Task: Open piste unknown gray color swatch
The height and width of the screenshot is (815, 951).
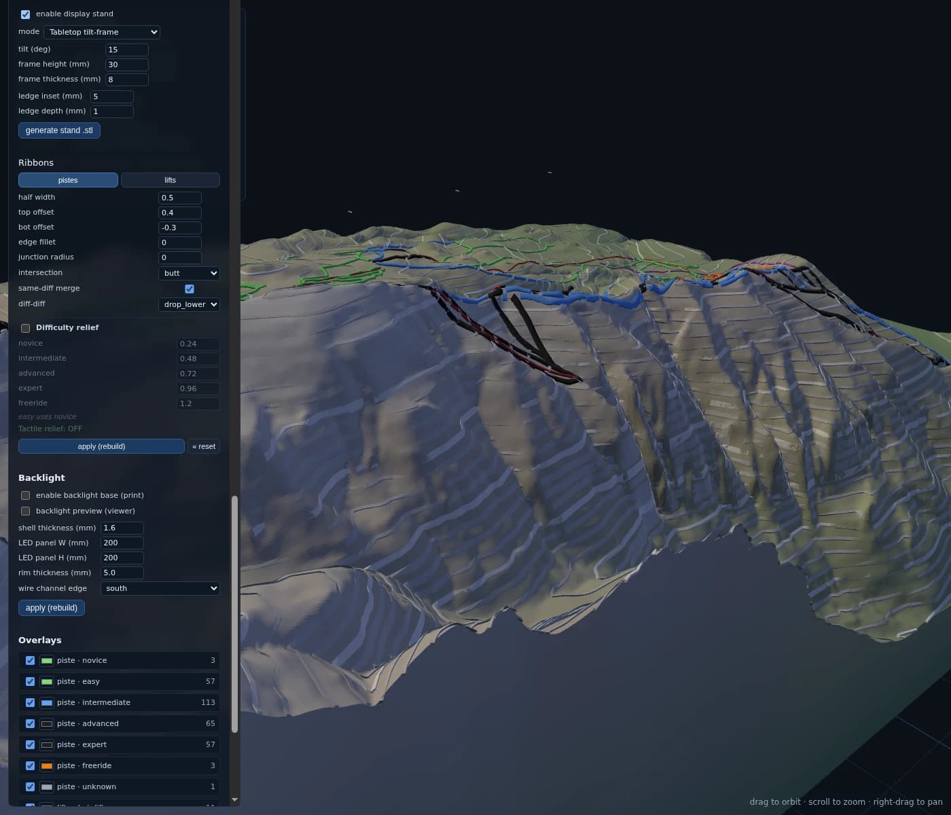Action: 47,786
